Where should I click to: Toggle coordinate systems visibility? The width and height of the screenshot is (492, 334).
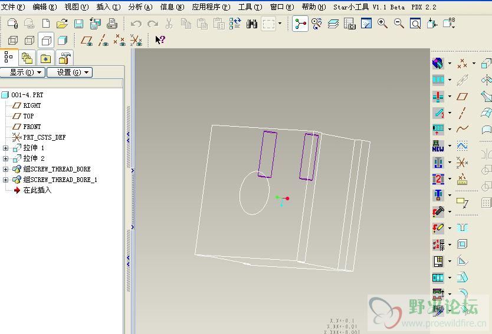coord(136,41)
